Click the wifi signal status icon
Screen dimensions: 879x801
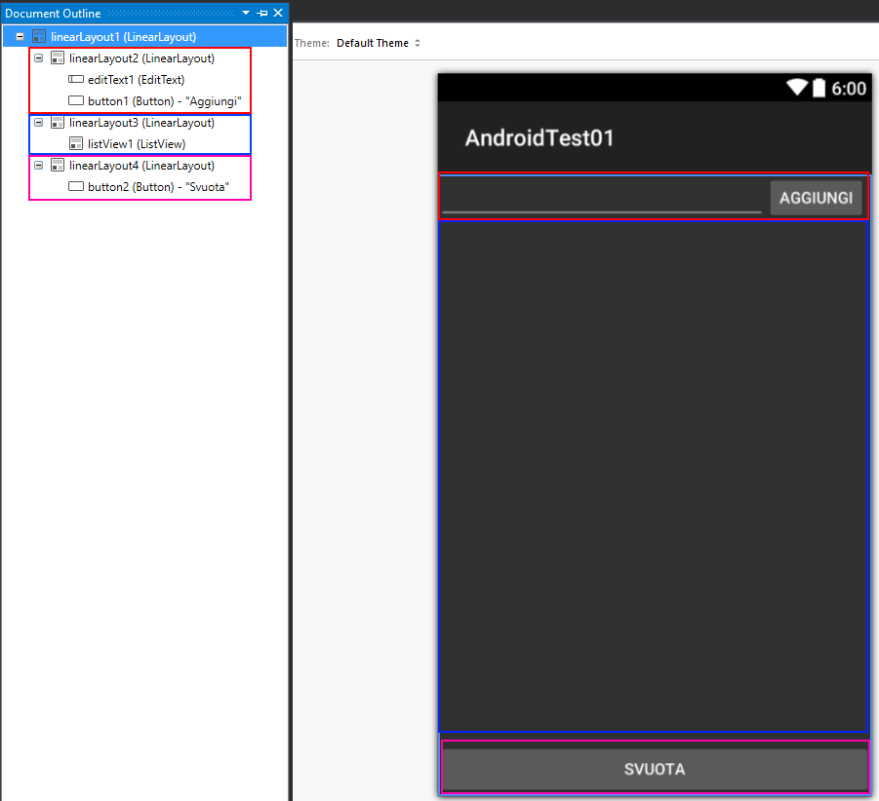tap(797, 88)
